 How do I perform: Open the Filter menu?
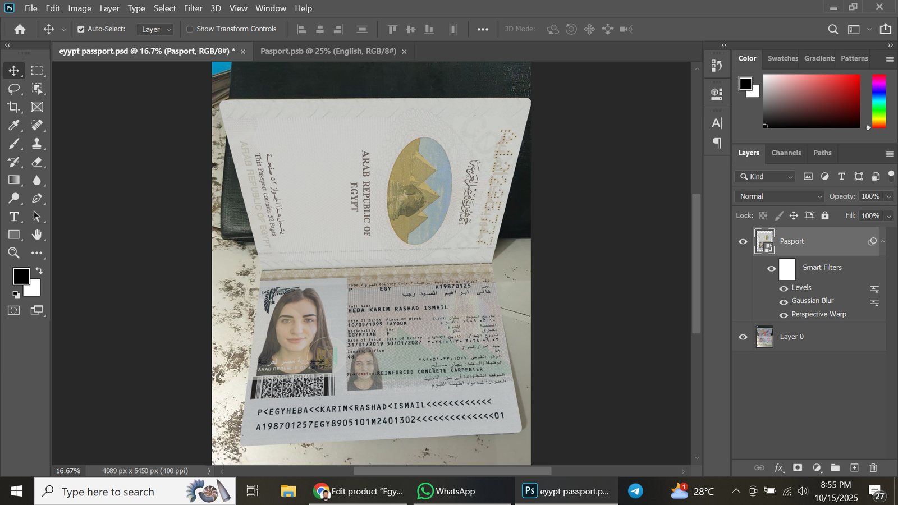point(193,8)
